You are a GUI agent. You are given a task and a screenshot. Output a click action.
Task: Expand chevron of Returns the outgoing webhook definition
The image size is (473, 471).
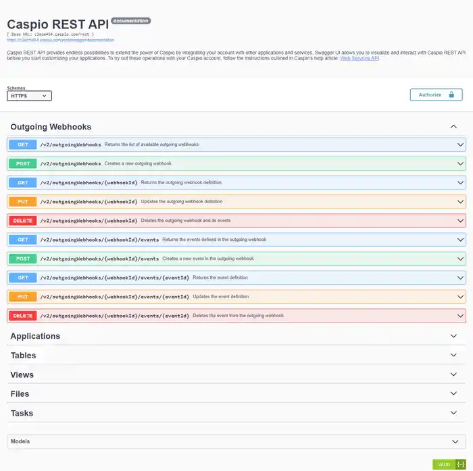point(460,182)
